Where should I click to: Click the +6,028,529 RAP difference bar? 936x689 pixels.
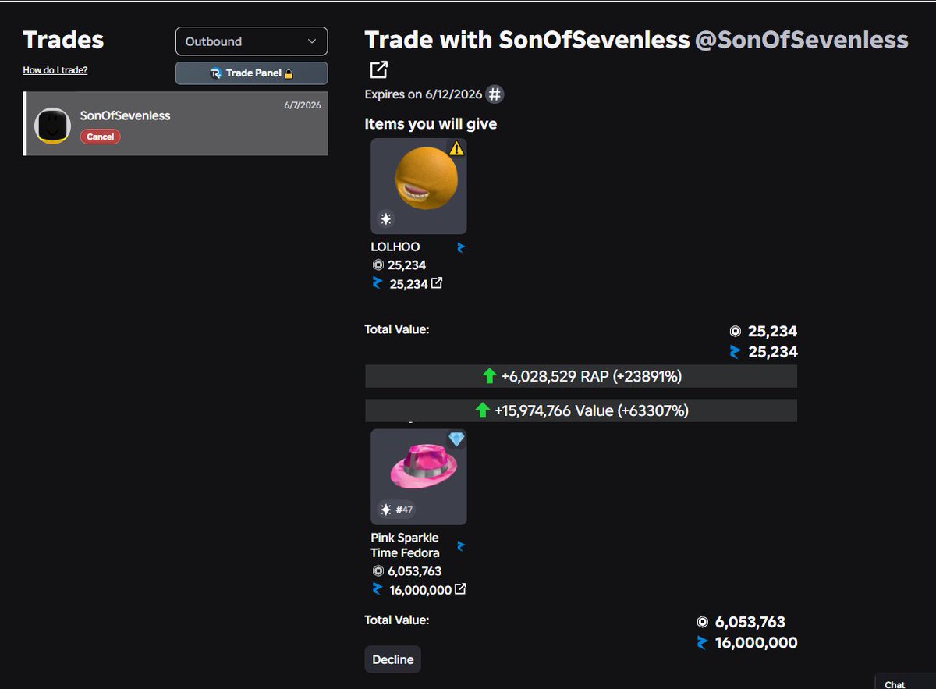tap(581, 376)
